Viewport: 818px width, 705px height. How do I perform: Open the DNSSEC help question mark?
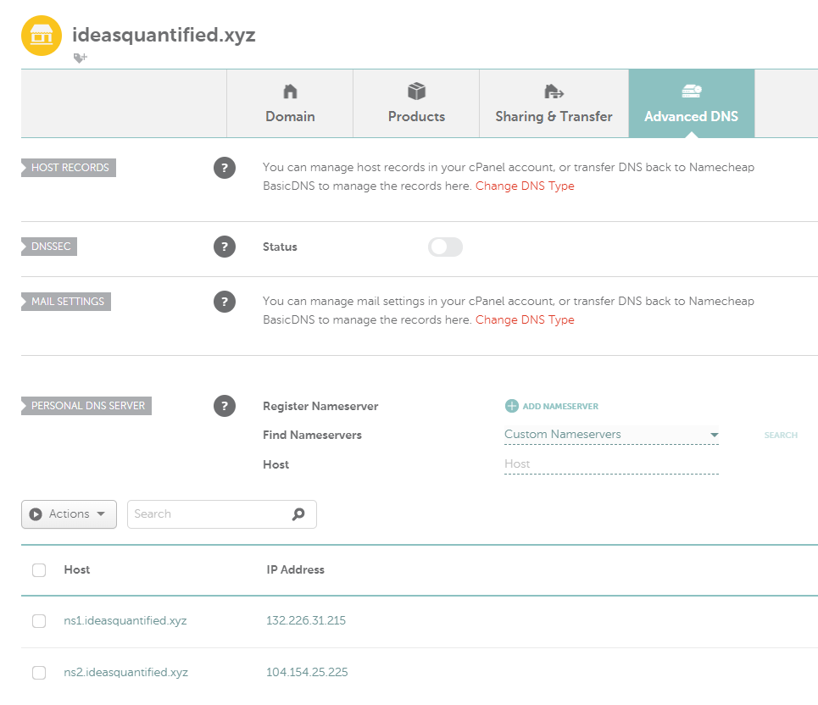(225, 247)
